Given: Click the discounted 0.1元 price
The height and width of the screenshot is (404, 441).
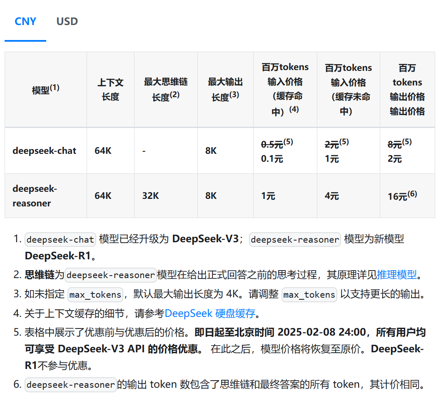Looking at the screenshot, I should 272,159.
